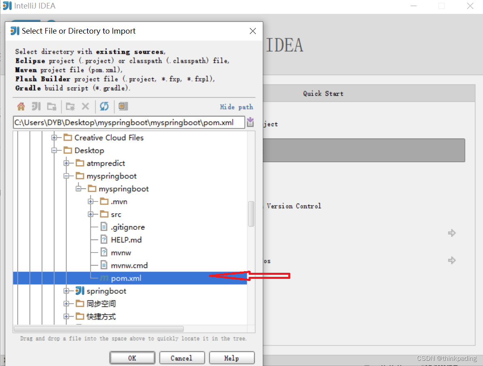Expand the .mvn folder
Screen dimensions: 483x366
[x=91, y=202]
